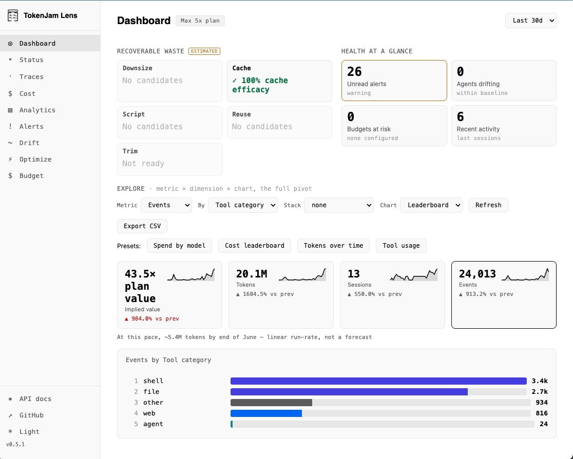This screenshot has height=459, width=573.
Task: Click the plan value sparkline chart
Action: click(x=191, y=274)
